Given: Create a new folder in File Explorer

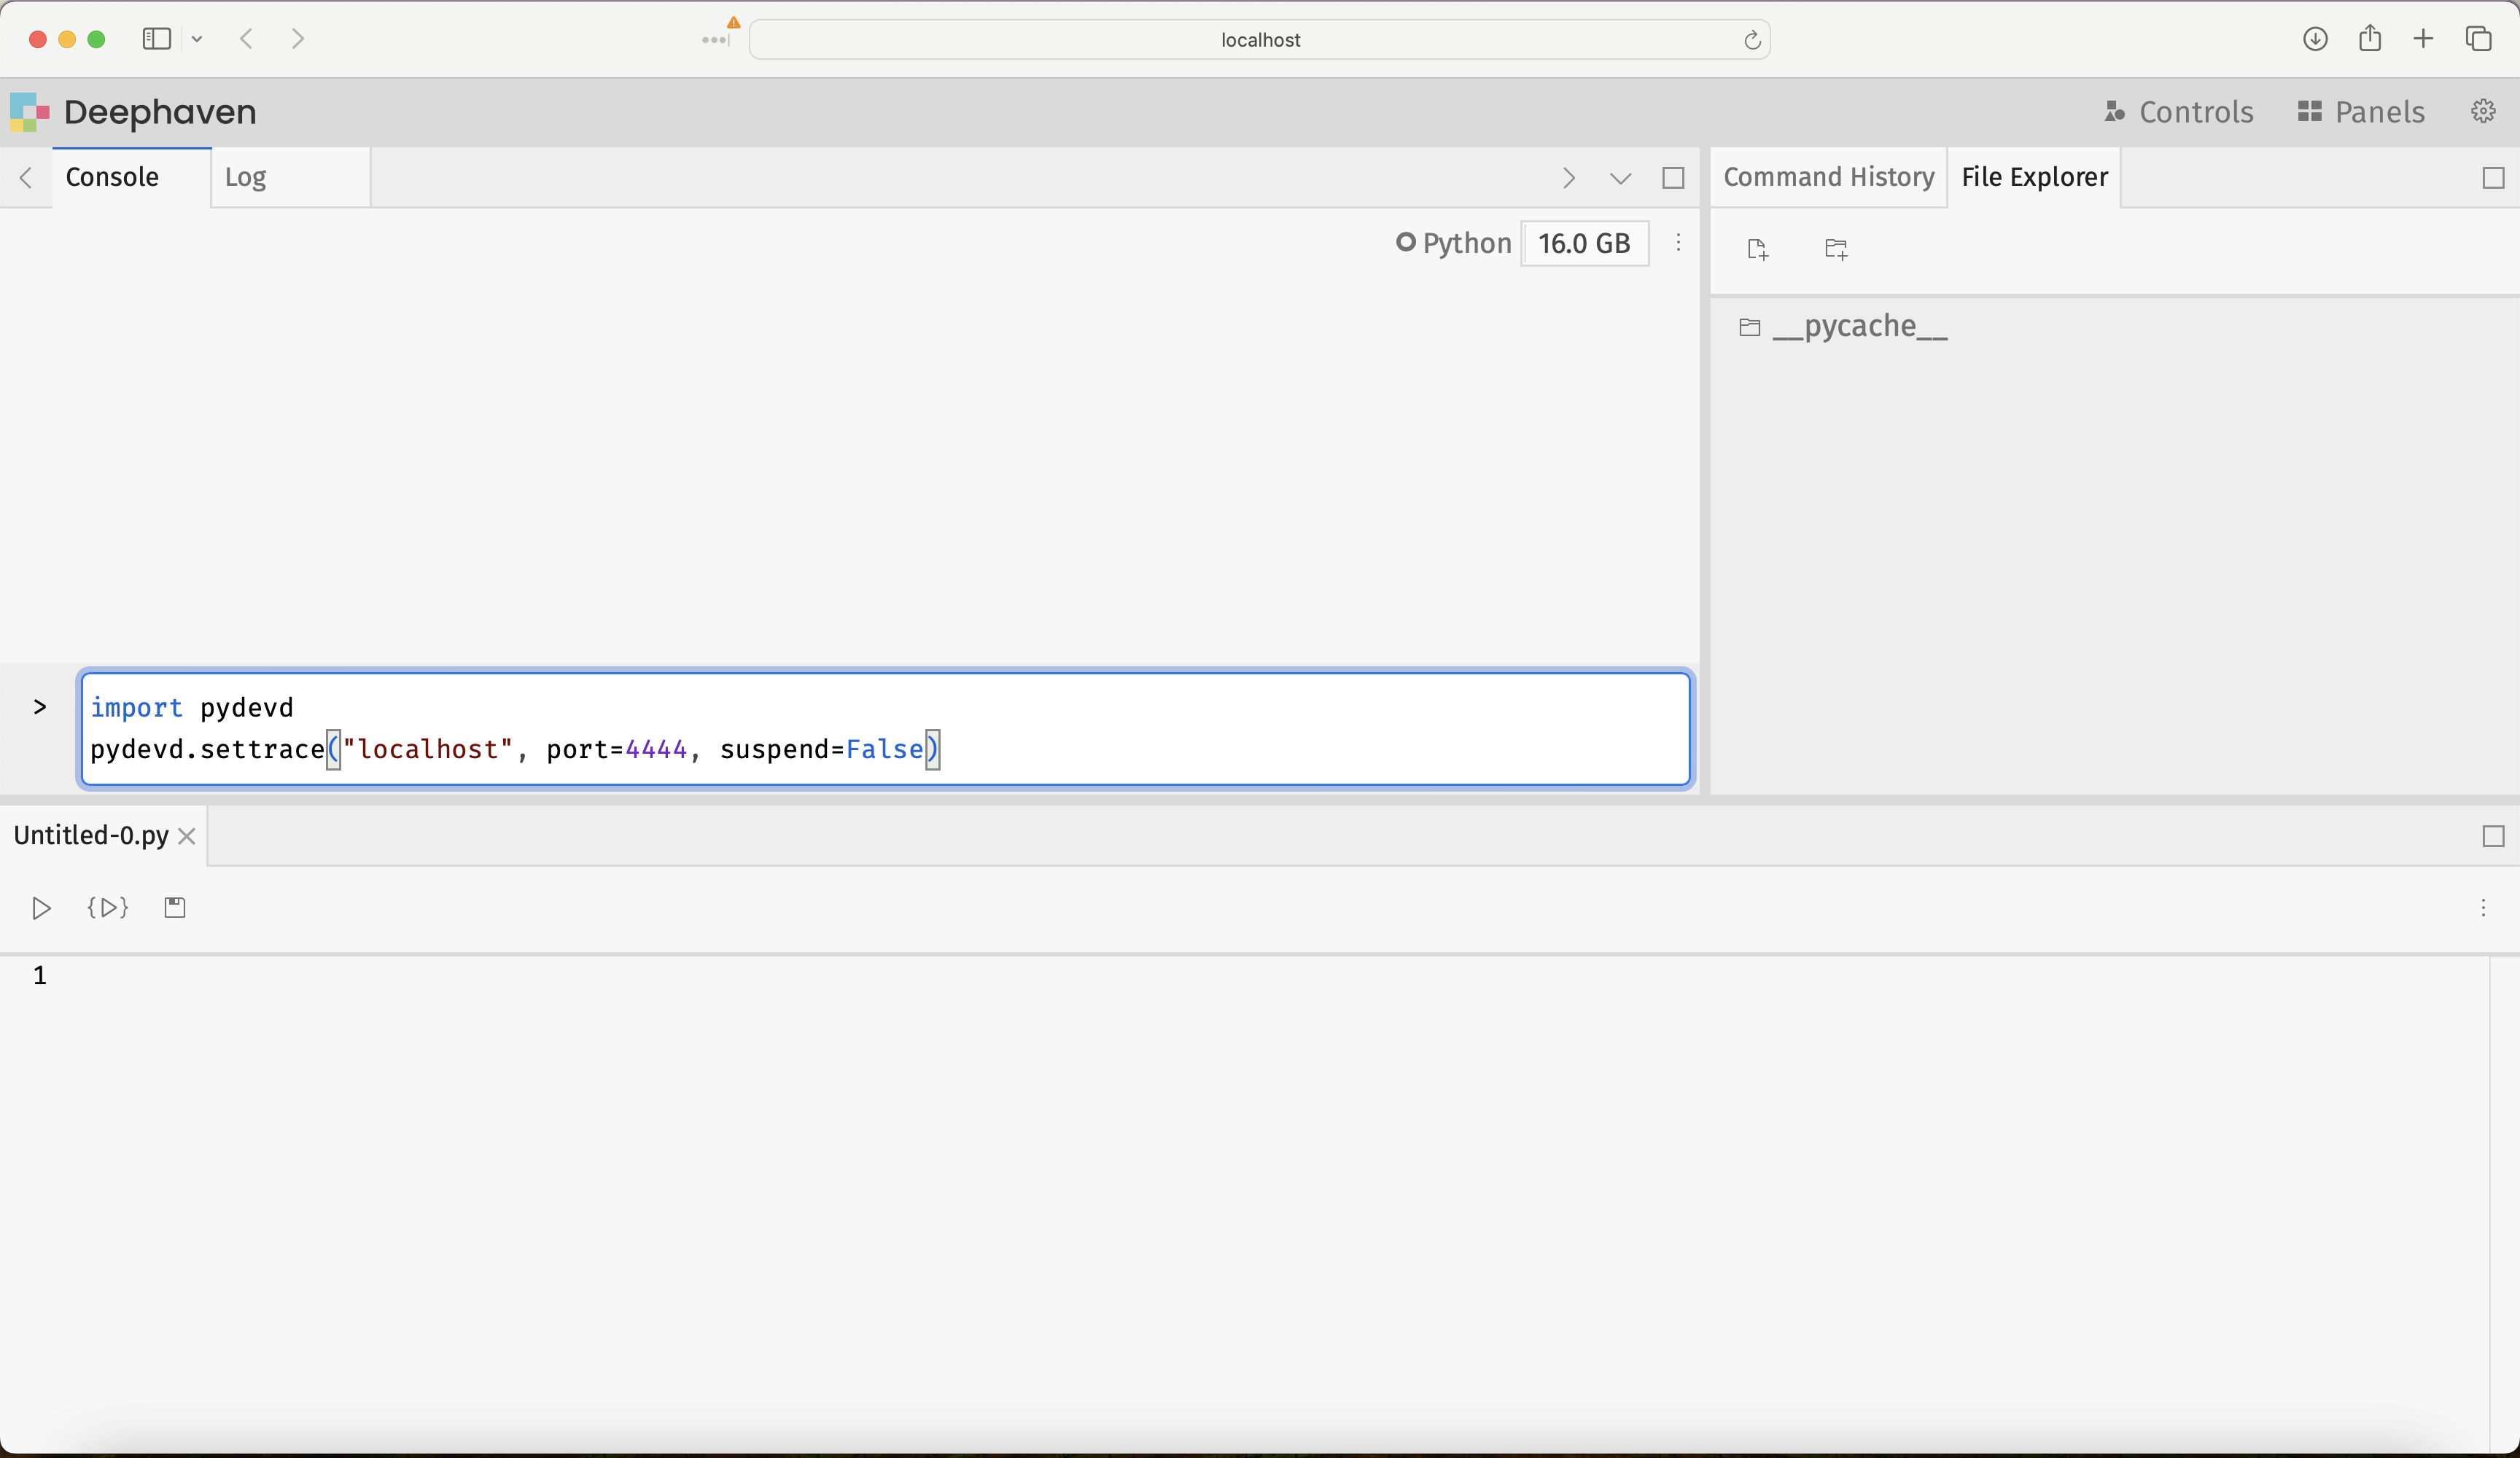Looking at the screenshot, I should coord(1835,249).
